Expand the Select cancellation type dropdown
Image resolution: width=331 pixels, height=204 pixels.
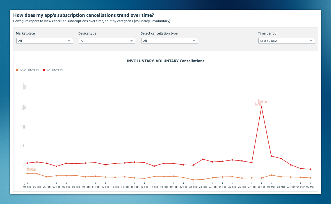pyautogui.click(x=169, y=41)
